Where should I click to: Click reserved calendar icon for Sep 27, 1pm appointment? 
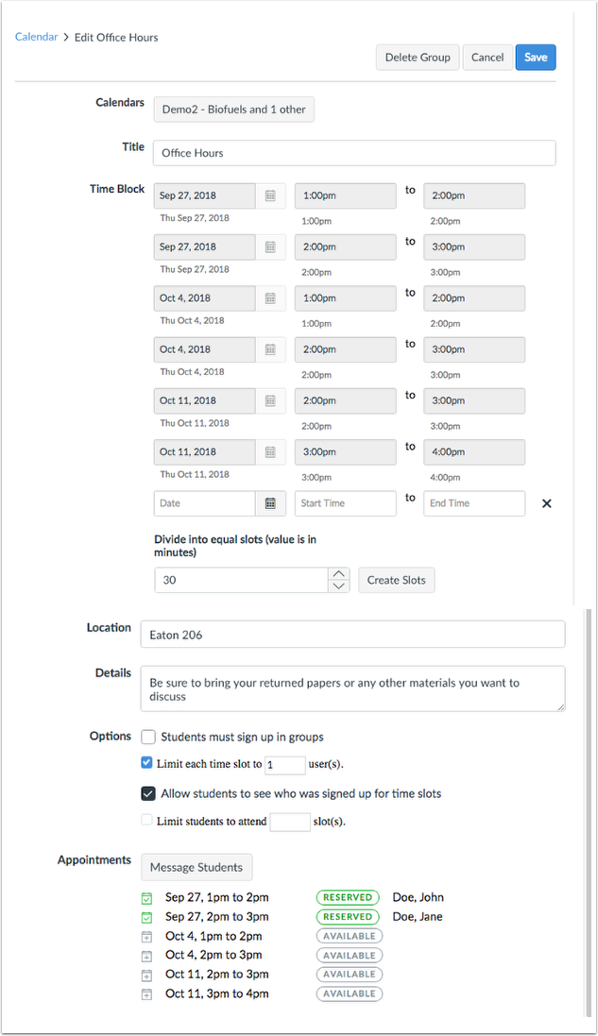coord(146,898)
